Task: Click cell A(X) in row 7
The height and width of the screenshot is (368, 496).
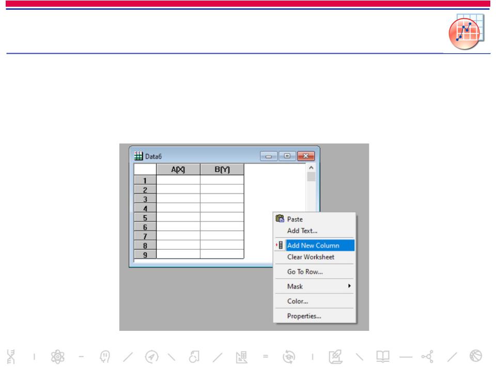Action: [x=178, y=236]
